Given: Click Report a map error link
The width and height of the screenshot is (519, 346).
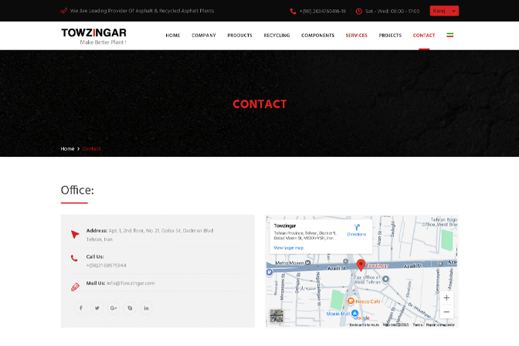Looking at the screenshot, I should point(440,325).
